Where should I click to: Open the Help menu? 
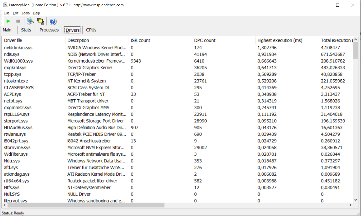(x=37, y=13)
